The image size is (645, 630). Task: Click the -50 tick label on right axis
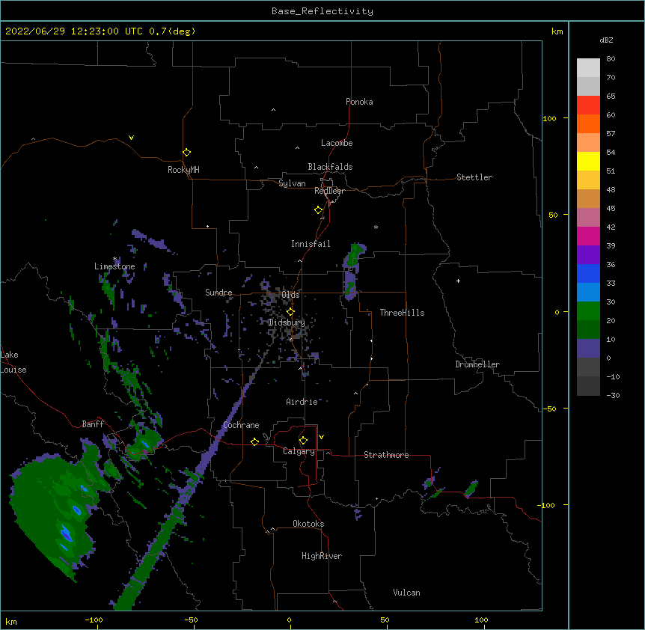point(549,409)
